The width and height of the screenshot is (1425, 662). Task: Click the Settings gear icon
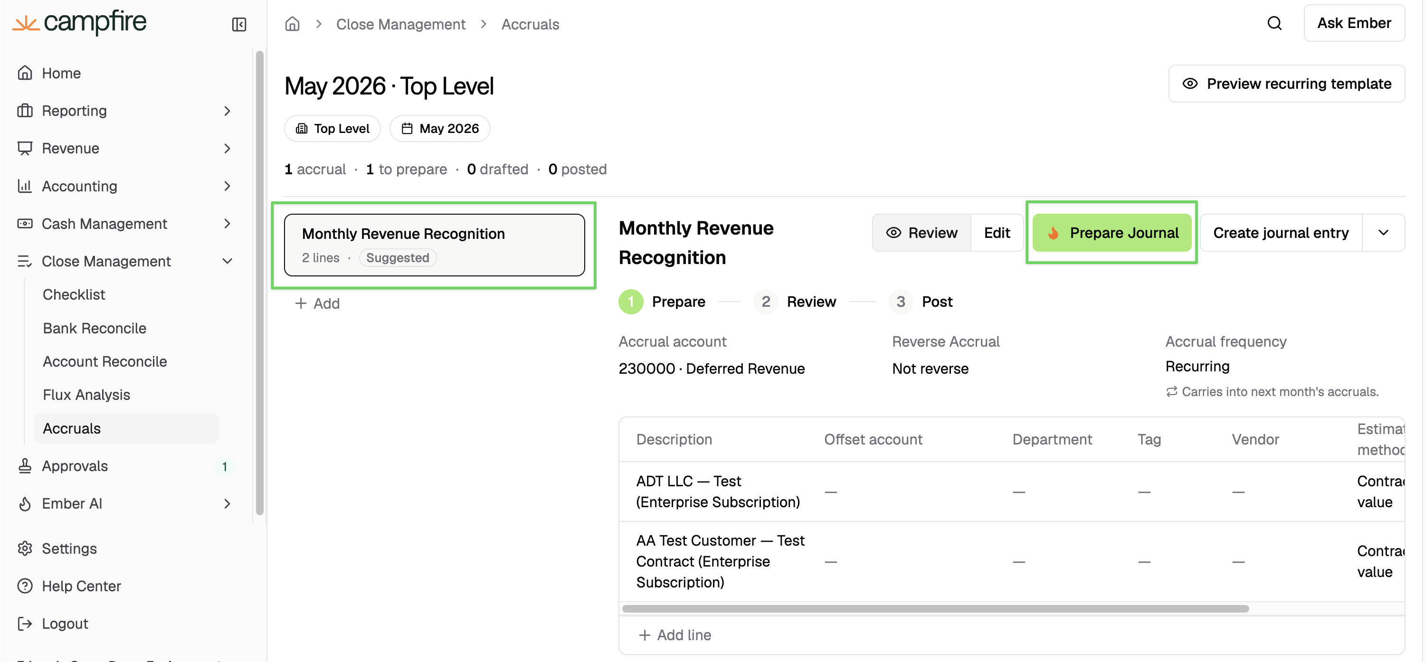25,548
